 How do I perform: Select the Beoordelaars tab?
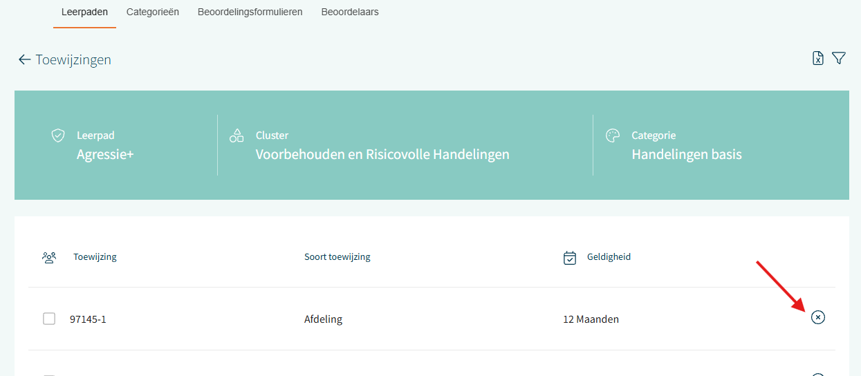click(x=350, y=12)
